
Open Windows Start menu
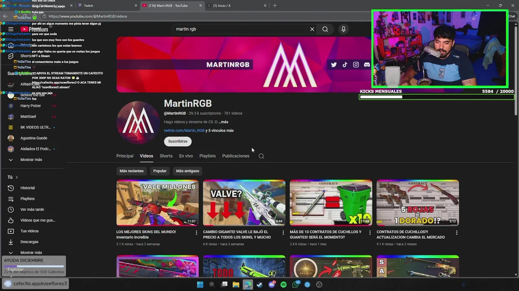200,285
